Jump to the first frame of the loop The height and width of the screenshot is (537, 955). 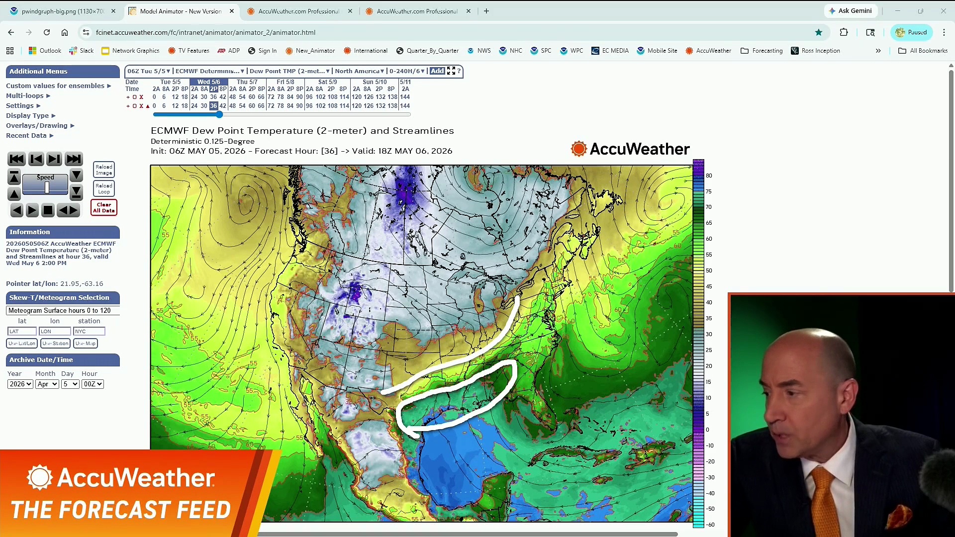point(16,159)
